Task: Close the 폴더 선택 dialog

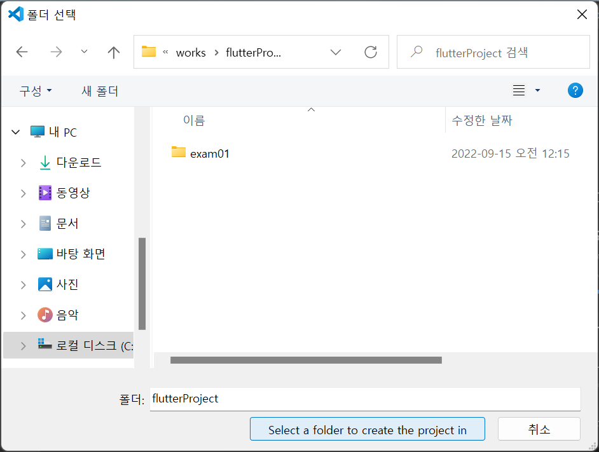Action: pyautogui.click(x=582, y=15)
